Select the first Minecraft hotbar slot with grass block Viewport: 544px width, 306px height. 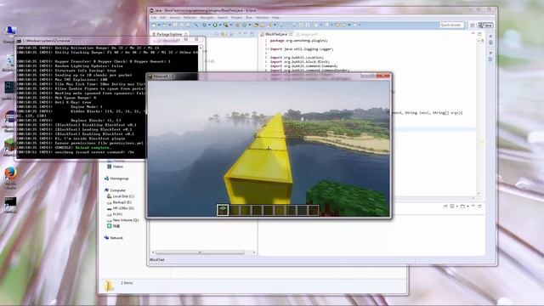point(223,210)
